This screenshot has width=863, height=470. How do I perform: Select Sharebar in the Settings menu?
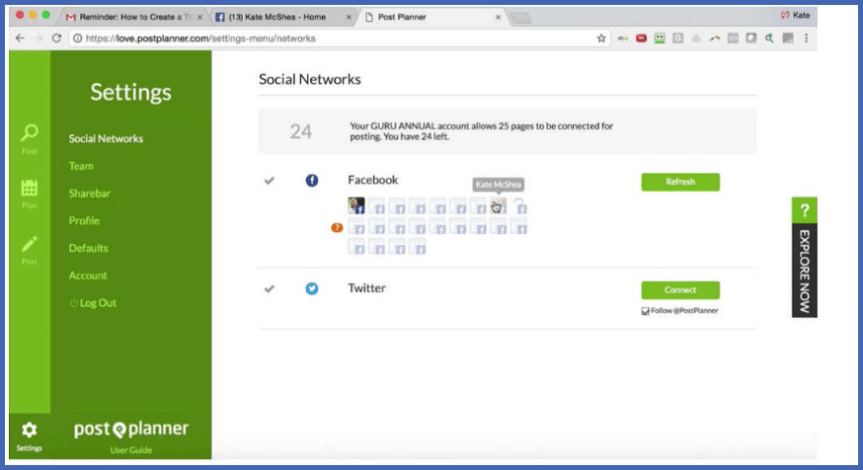(x=89, y=194)
